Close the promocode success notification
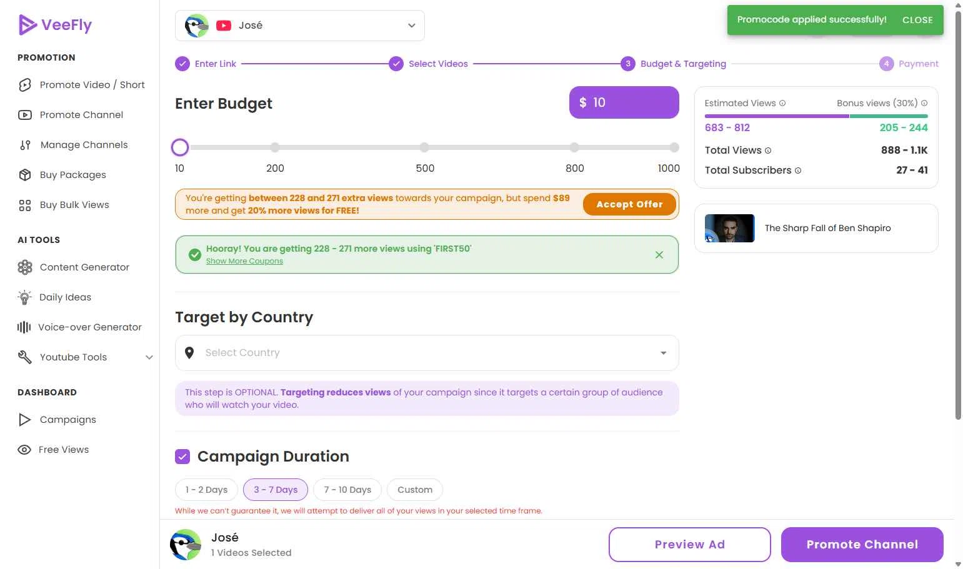963x569 pixels. click(x=917, y=20)
